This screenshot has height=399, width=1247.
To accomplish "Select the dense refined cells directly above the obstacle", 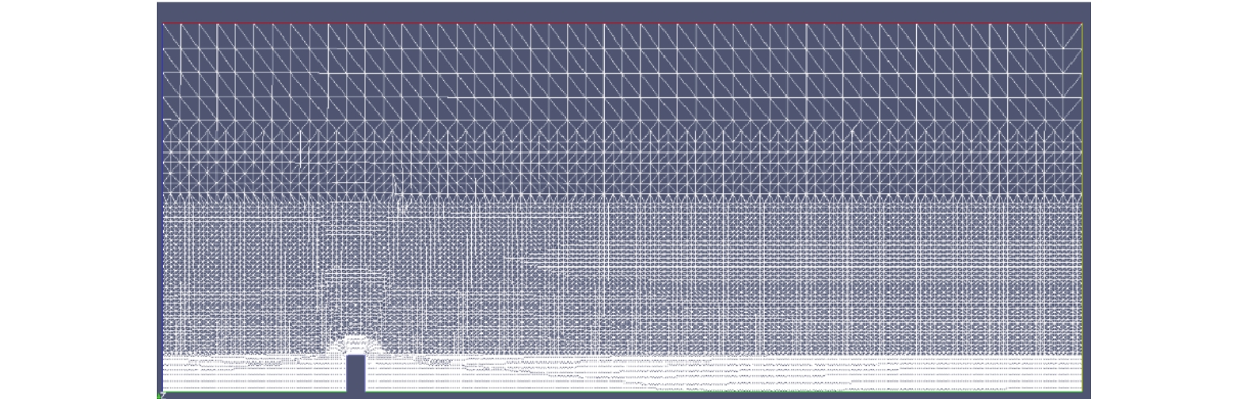I will click(355, 344).
